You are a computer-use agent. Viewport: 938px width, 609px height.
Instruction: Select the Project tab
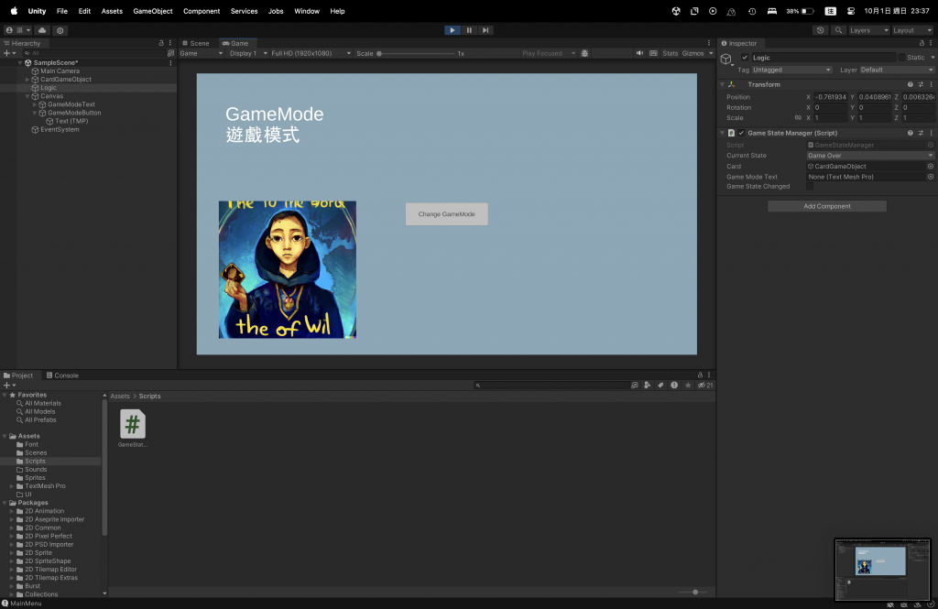tap(18, 375)
